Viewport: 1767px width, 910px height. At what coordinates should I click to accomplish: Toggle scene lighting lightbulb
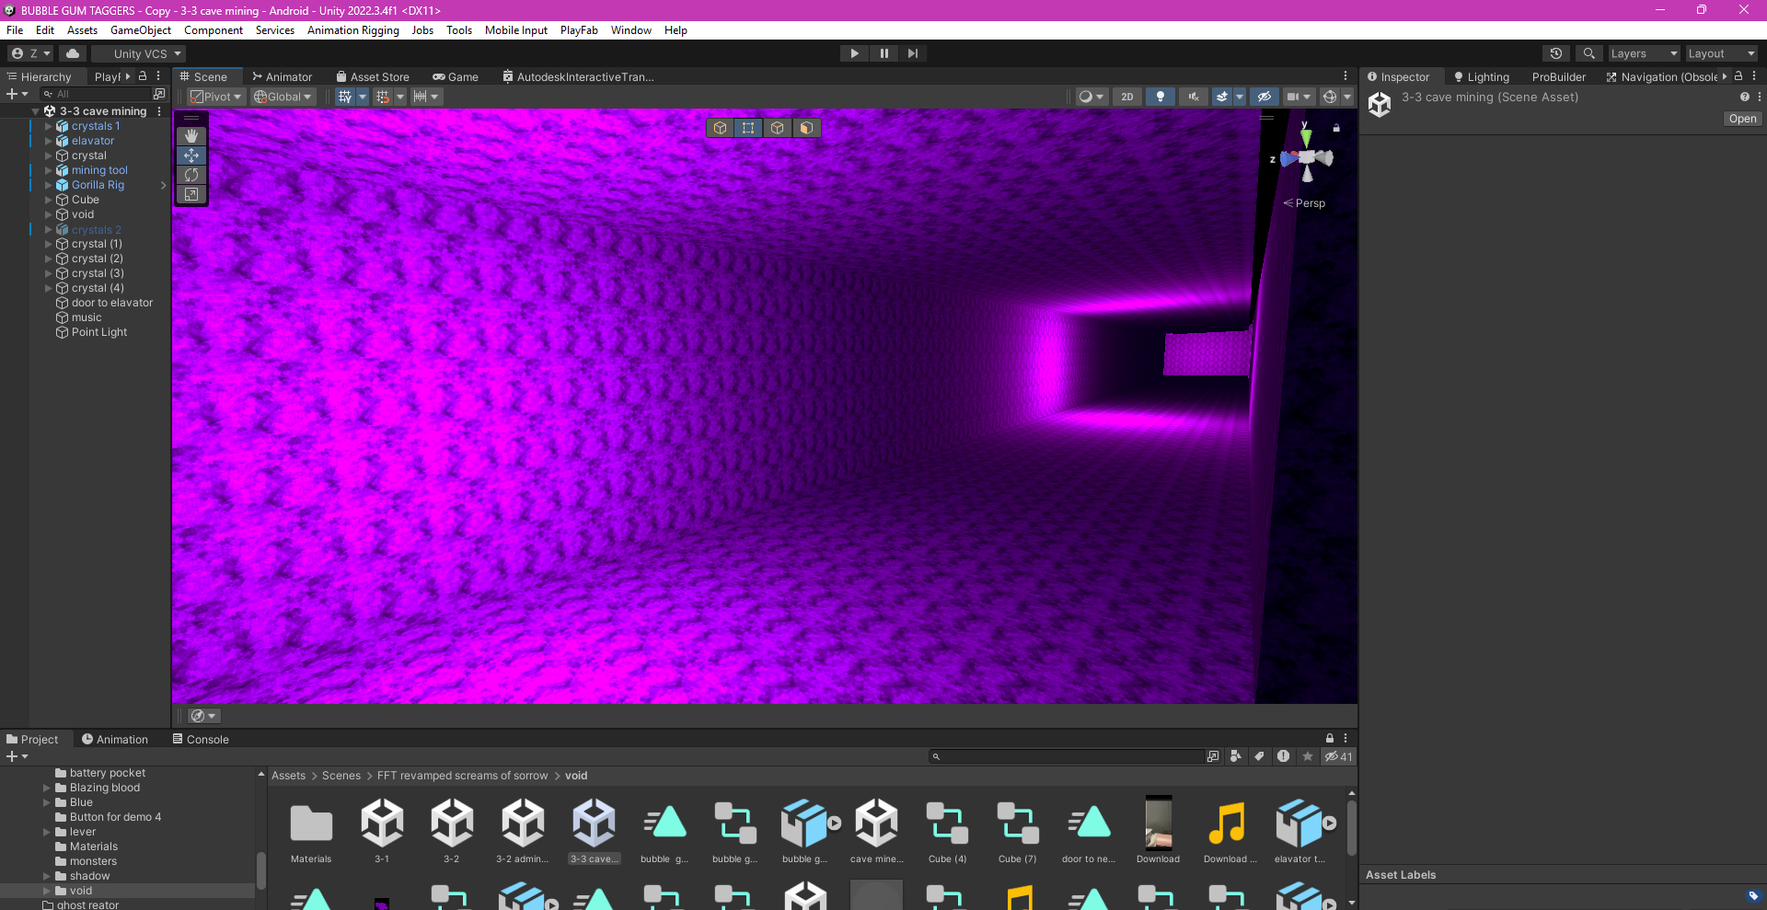[x=1161, y=97]
